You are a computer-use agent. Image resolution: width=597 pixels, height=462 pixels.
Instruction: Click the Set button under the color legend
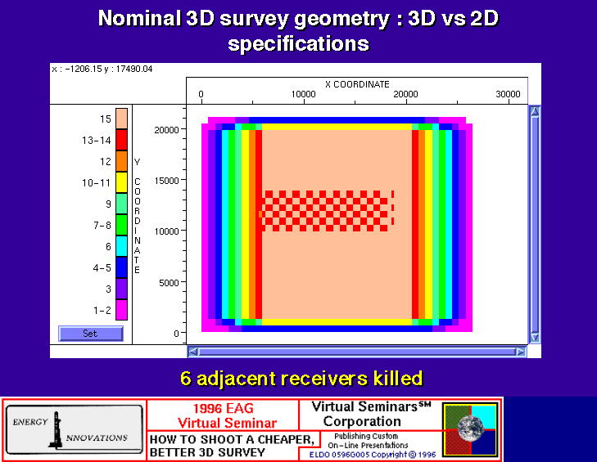[x=91, y=334]
